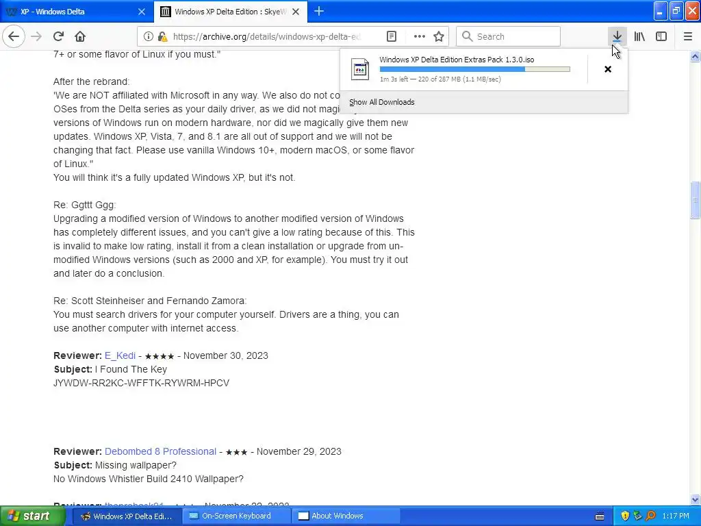
Task: Click the ISO file icon in downloads
Action: [x=360, y=69]
